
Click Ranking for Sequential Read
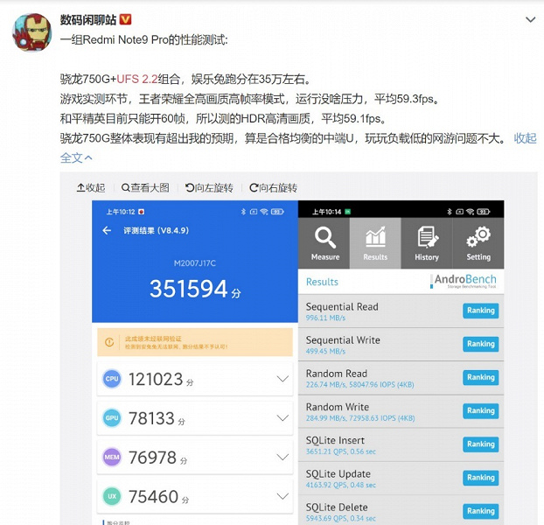[x=480, y=311]
